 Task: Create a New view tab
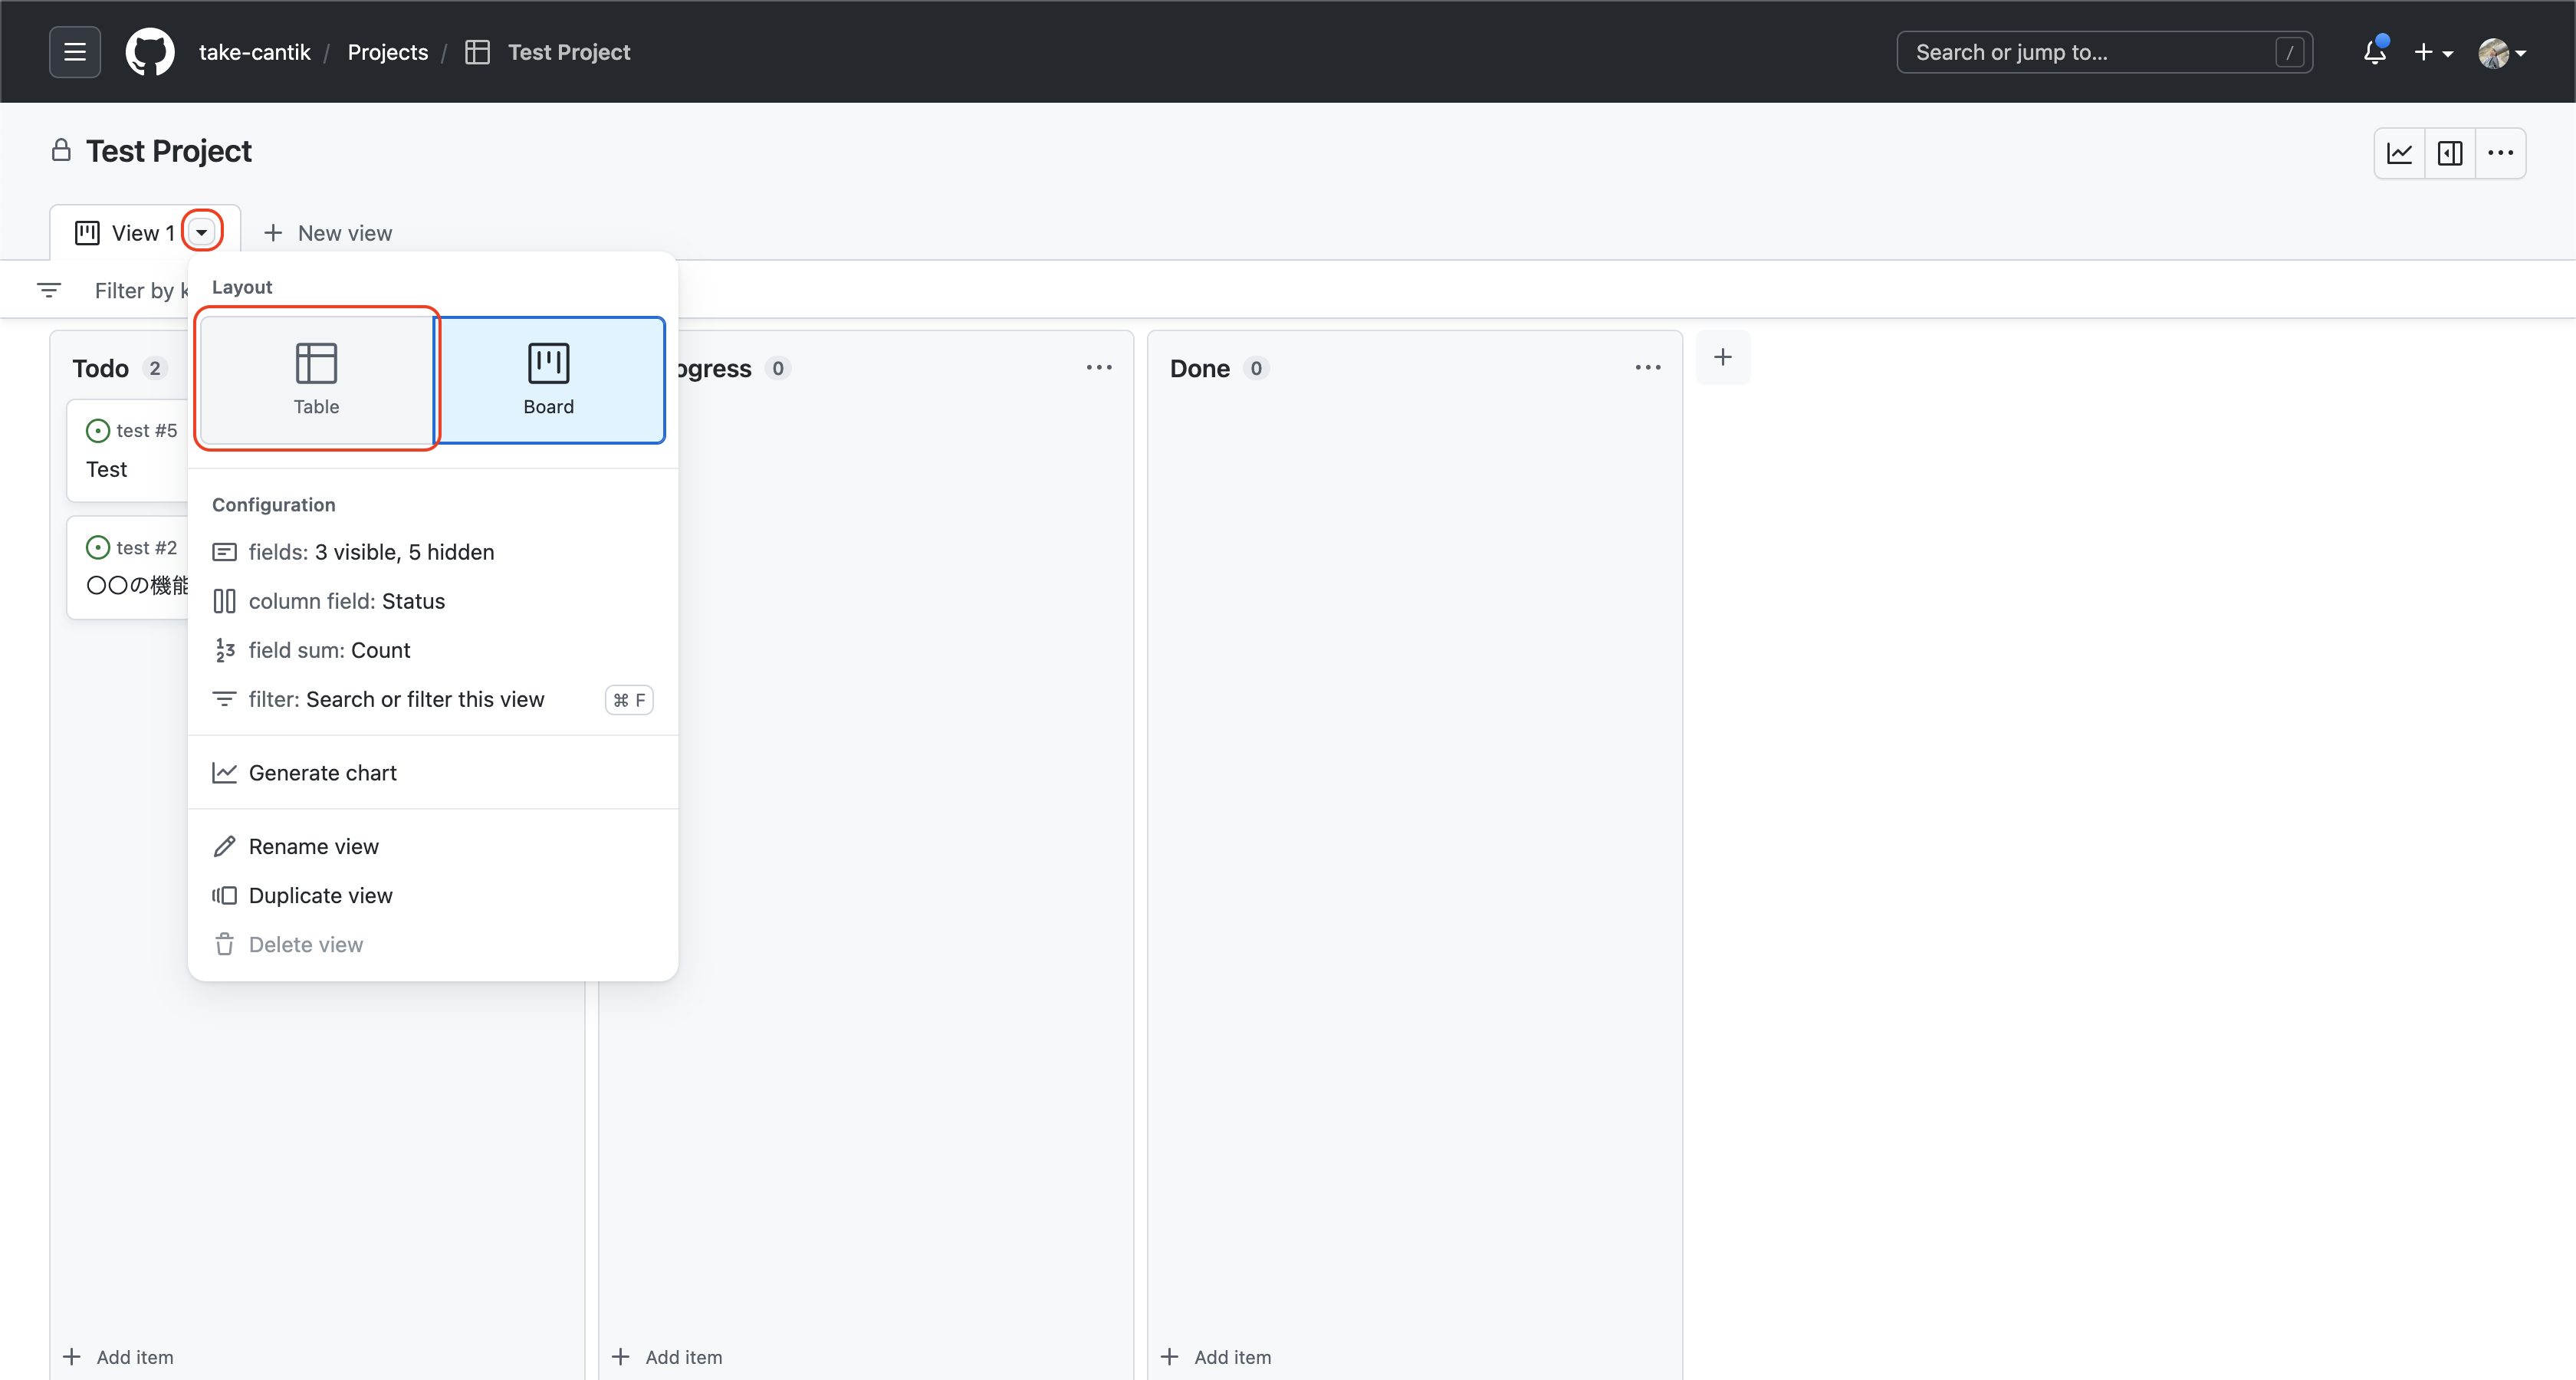click(x=328, y=233)
